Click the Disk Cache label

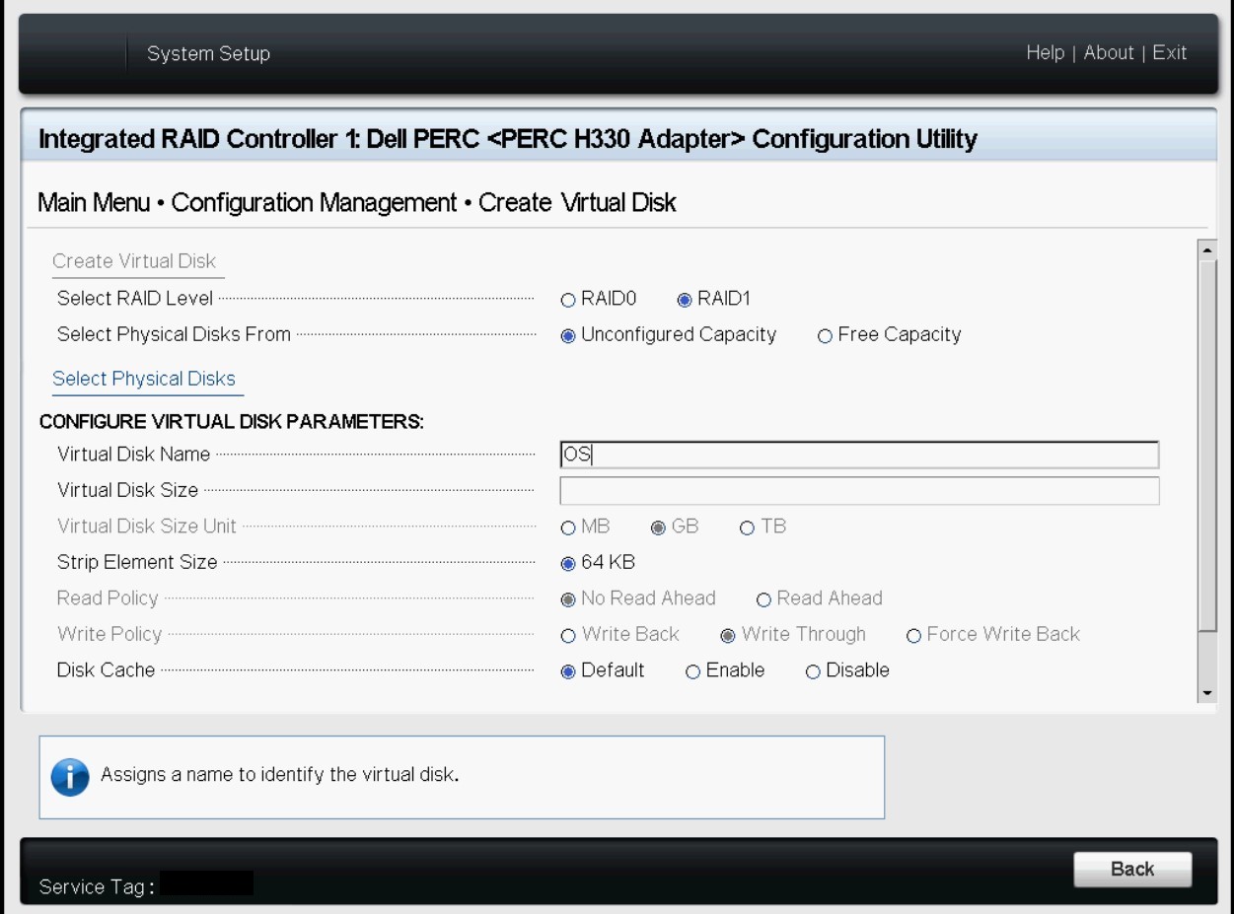point(106,670)
